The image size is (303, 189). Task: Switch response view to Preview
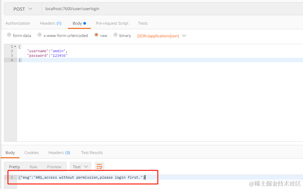coord(54,167)
